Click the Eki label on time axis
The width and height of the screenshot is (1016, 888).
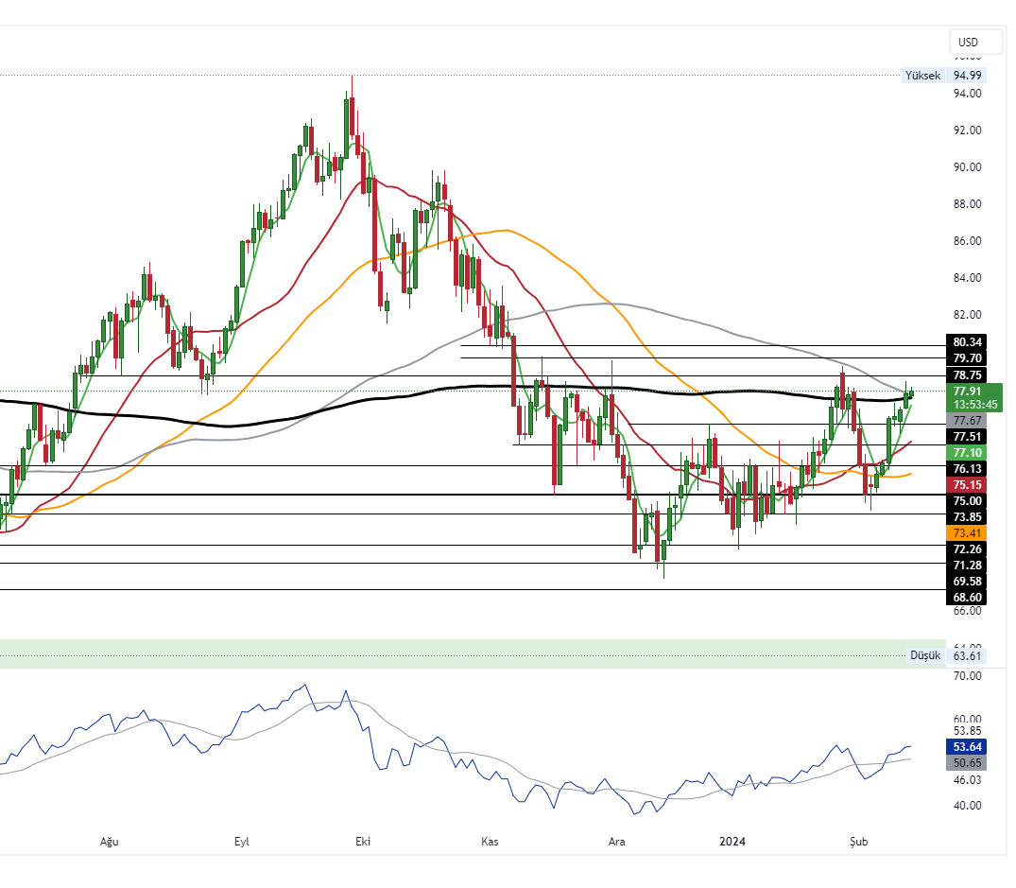361,841
